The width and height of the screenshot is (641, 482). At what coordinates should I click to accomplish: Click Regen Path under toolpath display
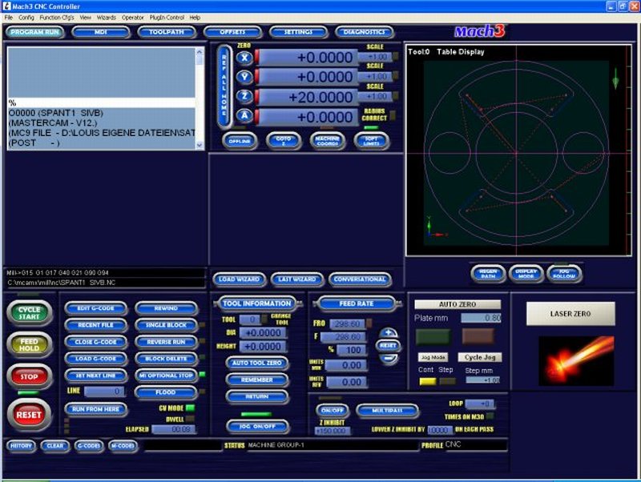pyautogui.click(x=488, y=274)
